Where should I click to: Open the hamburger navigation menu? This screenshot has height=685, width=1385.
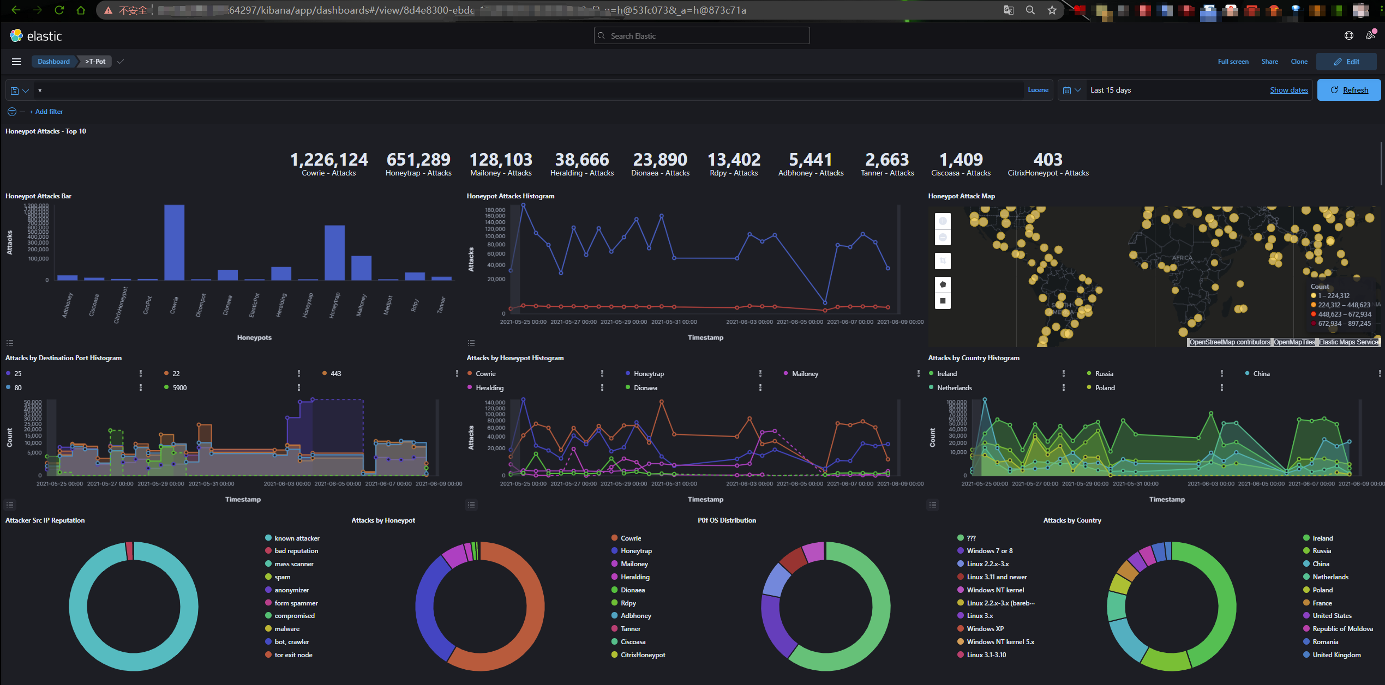click(16, 62)
